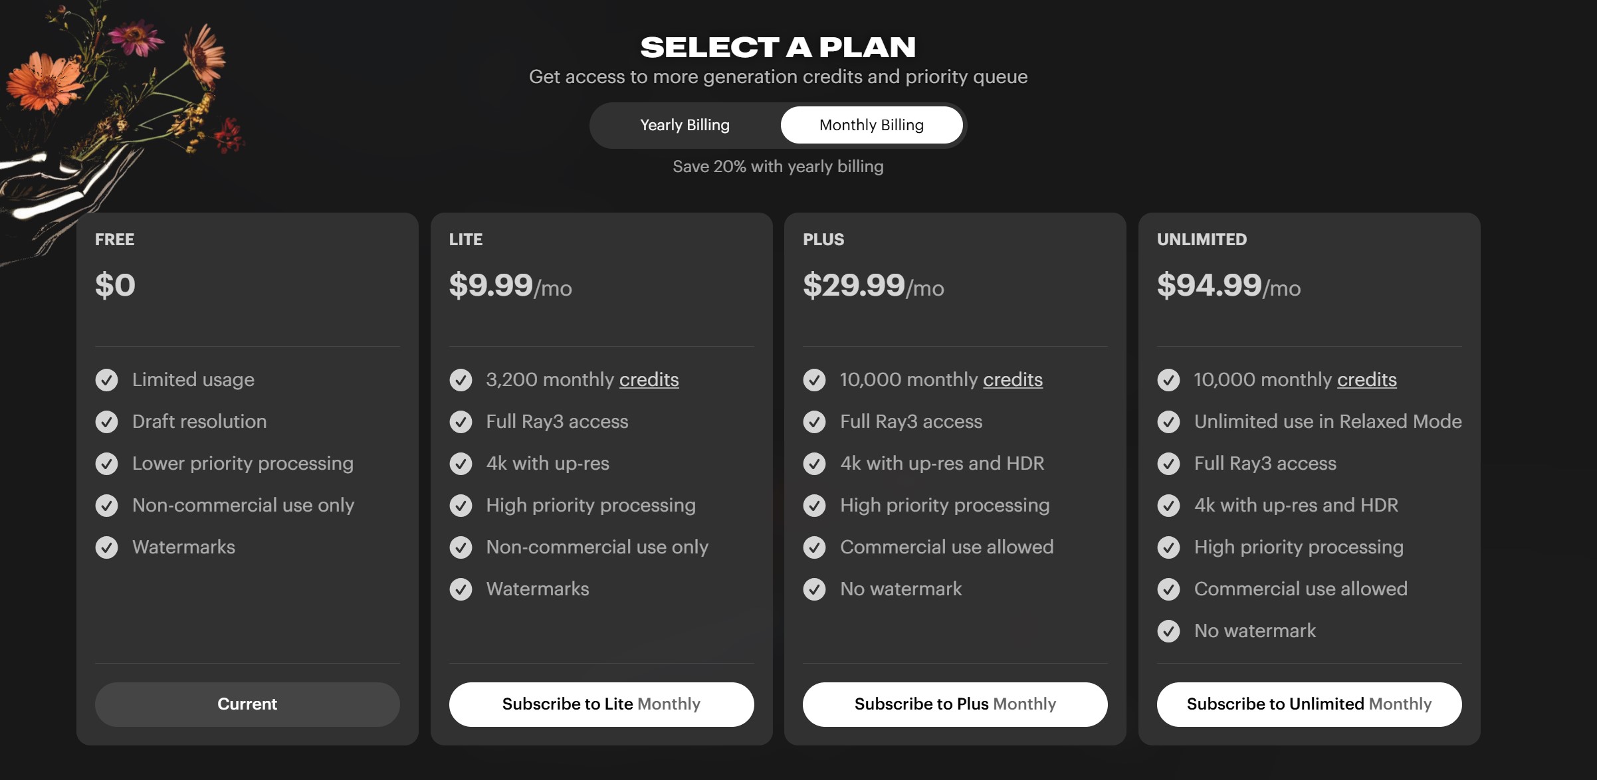This screenshot has width=1597, height=780.
Task: Click the $94.99/mo Unlimited price
Action: (x=1228, y=286)
